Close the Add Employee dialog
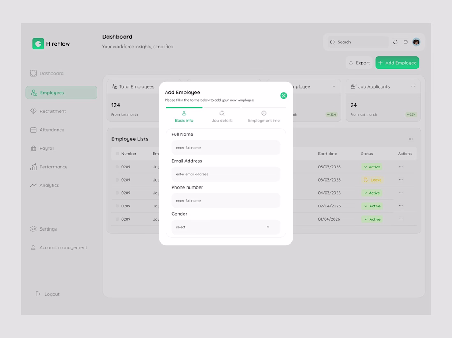The image size is (452, 338). (284, 96)
